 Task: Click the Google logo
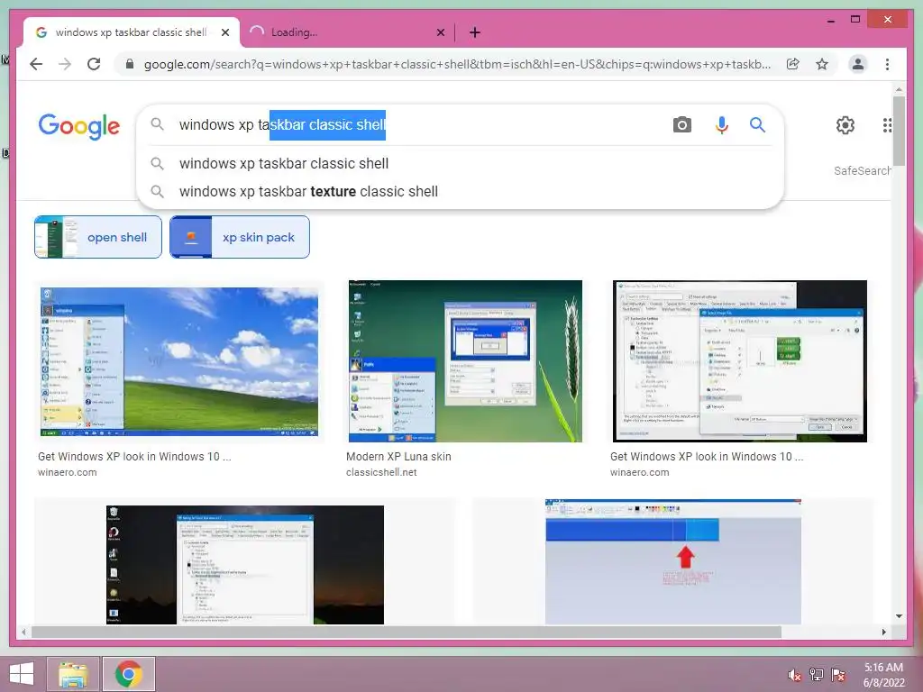[79, 126]
